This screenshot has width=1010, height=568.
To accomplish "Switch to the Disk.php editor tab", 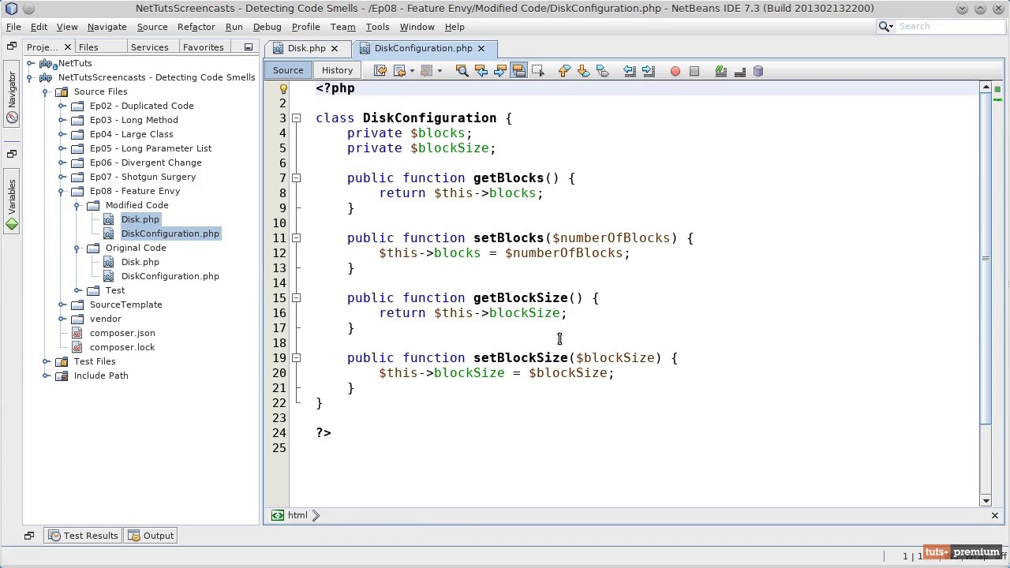I will (x=306, y=48).
